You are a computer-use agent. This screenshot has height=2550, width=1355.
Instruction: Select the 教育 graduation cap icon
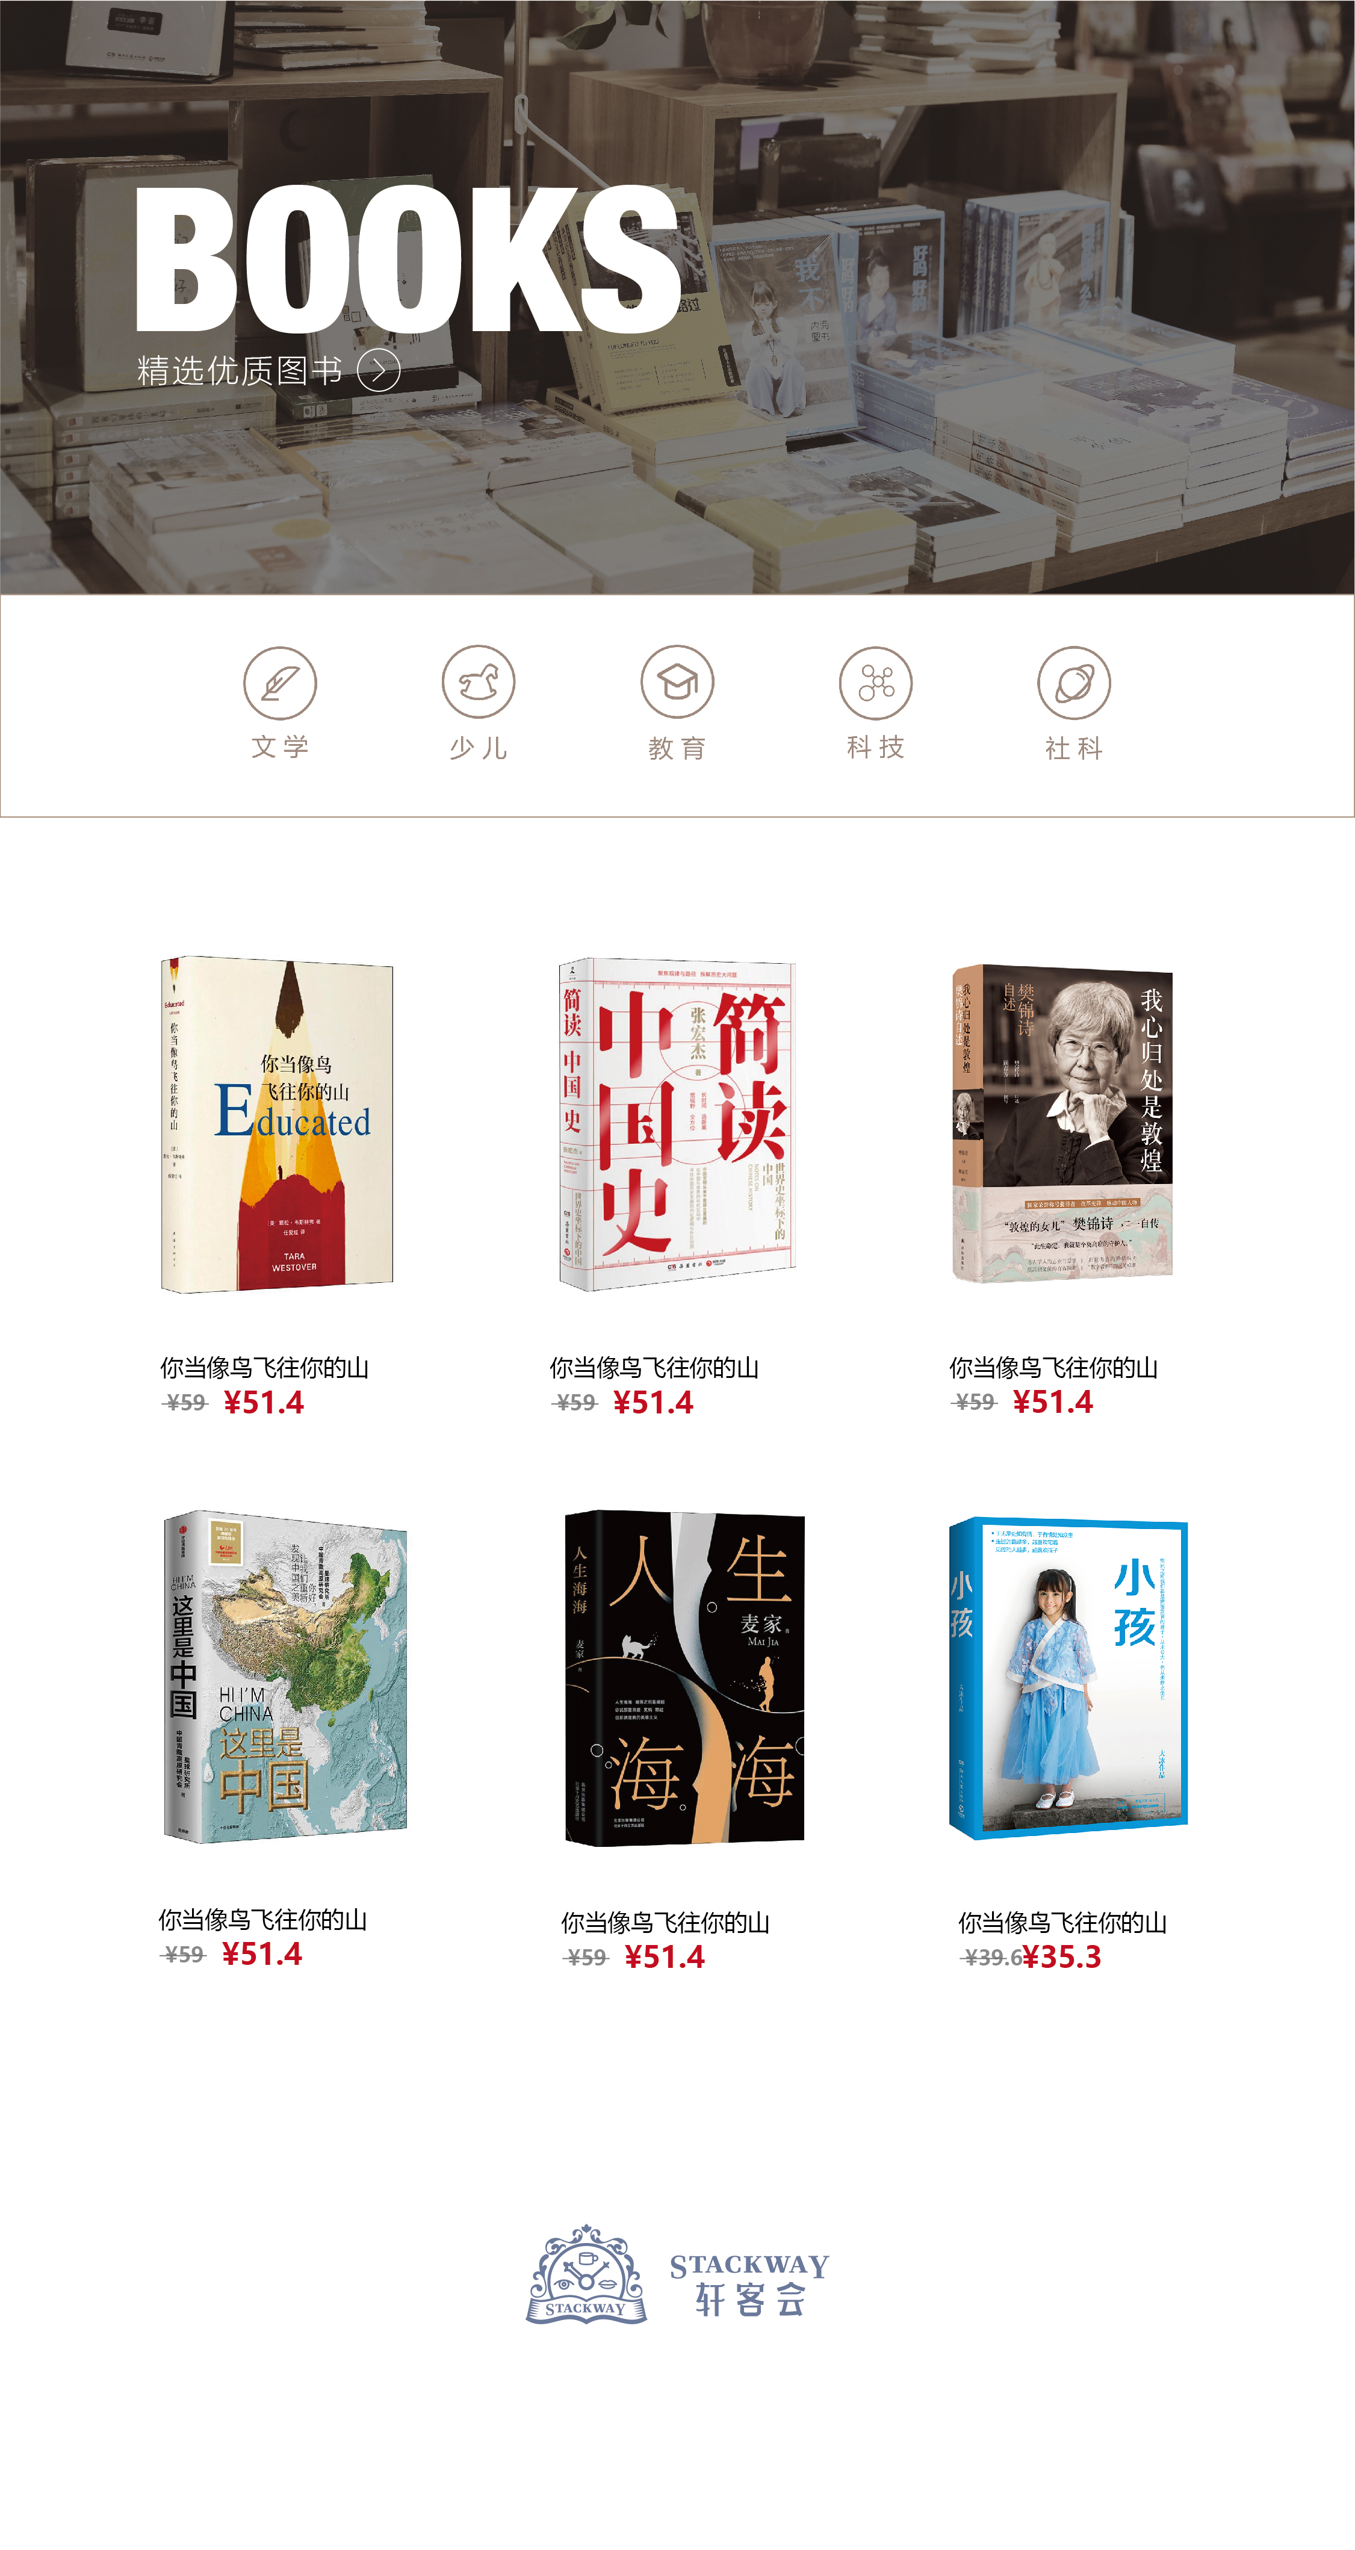(677, 682)
